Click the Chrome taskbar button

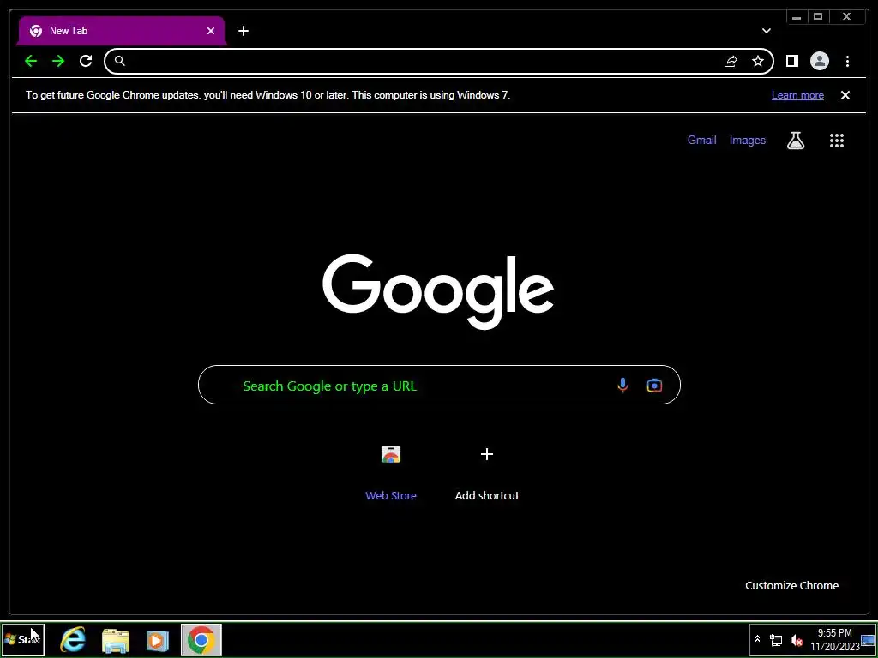pos(201,639)
